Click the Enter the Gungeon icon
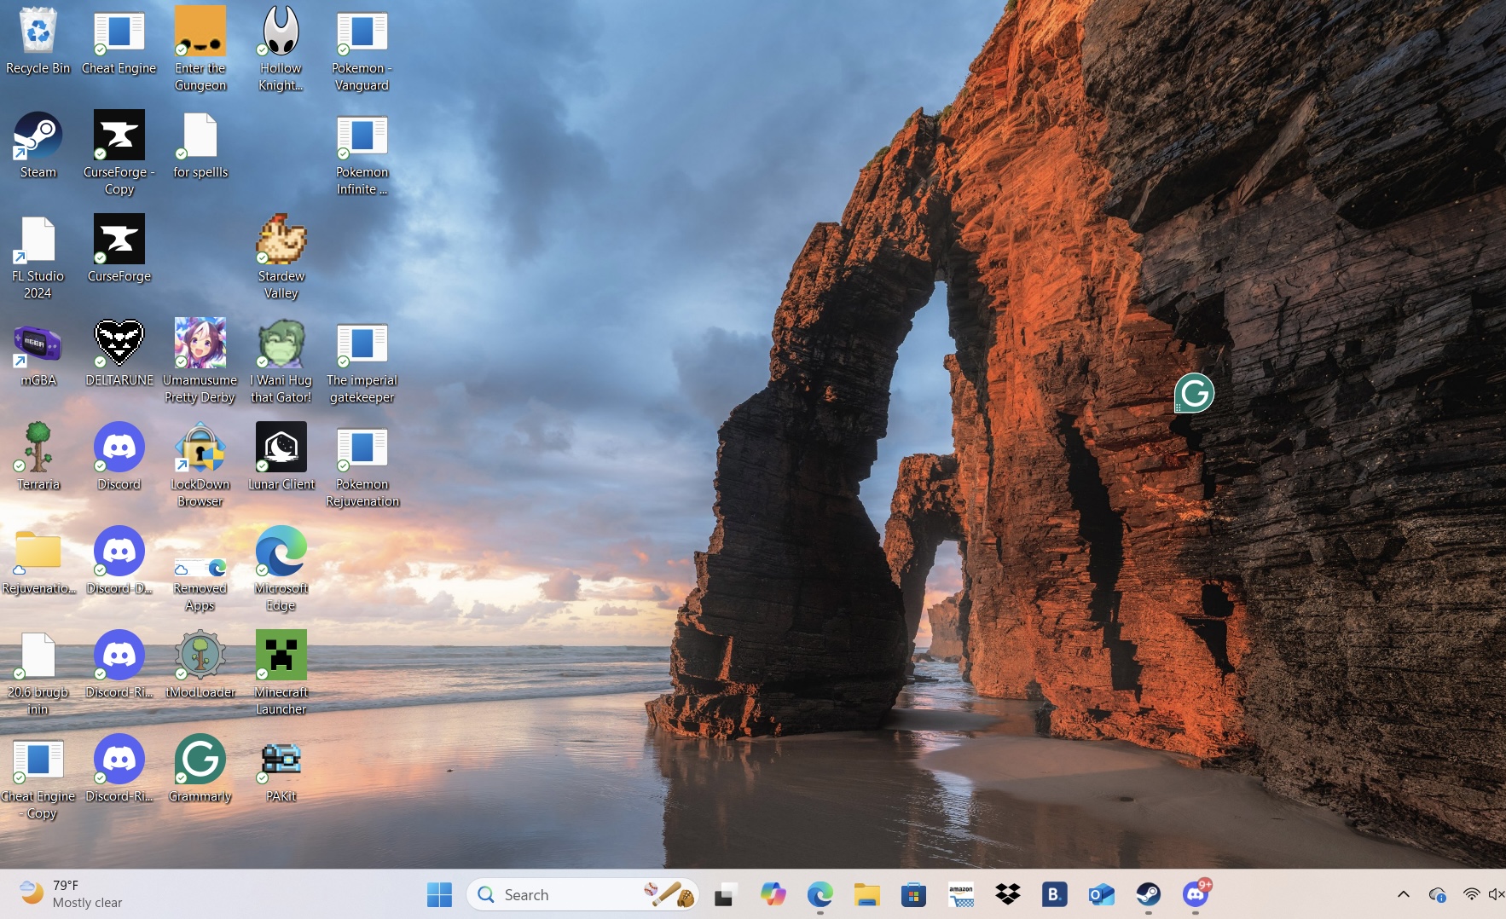Image resolution: width=1506 pixels, height=919 pixels. [x=200, y=32]
